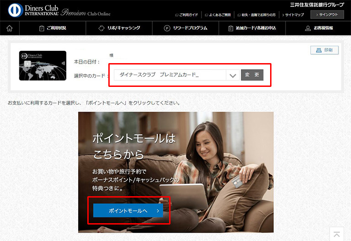Image resolution: width=351 pixels, height=241 pixels.
Task: Click the person icon beside お客様情報
Action: click(x=308, y=28)
